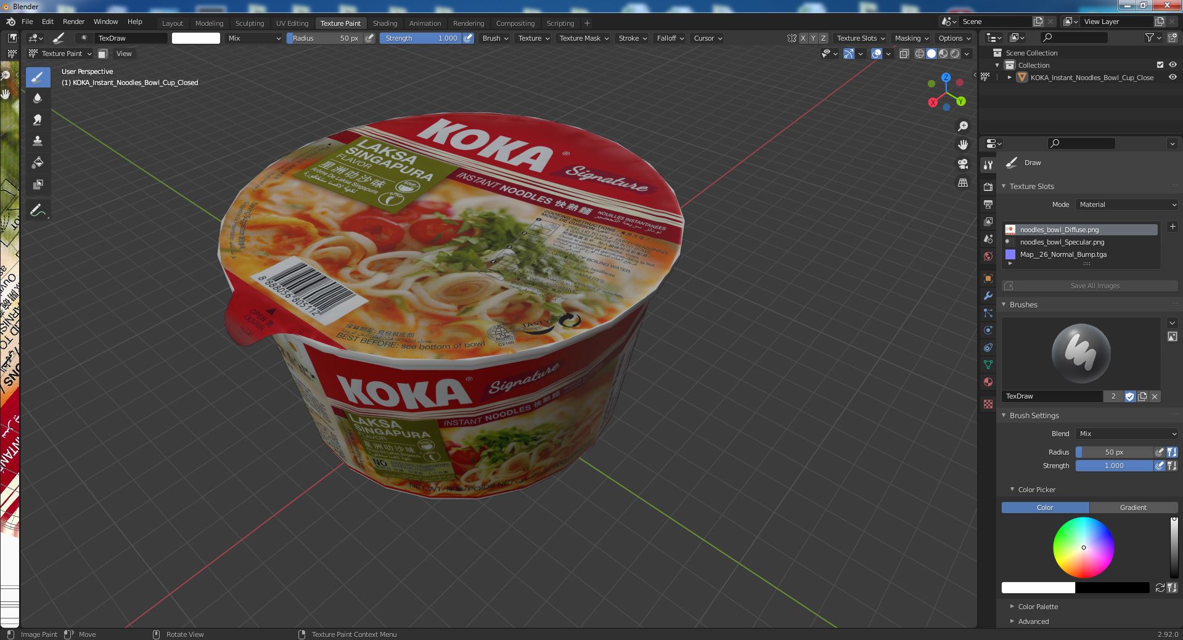Click Save All Images button
Image resolution: width=1183 pixels, height=640 pixels.
1089,286
